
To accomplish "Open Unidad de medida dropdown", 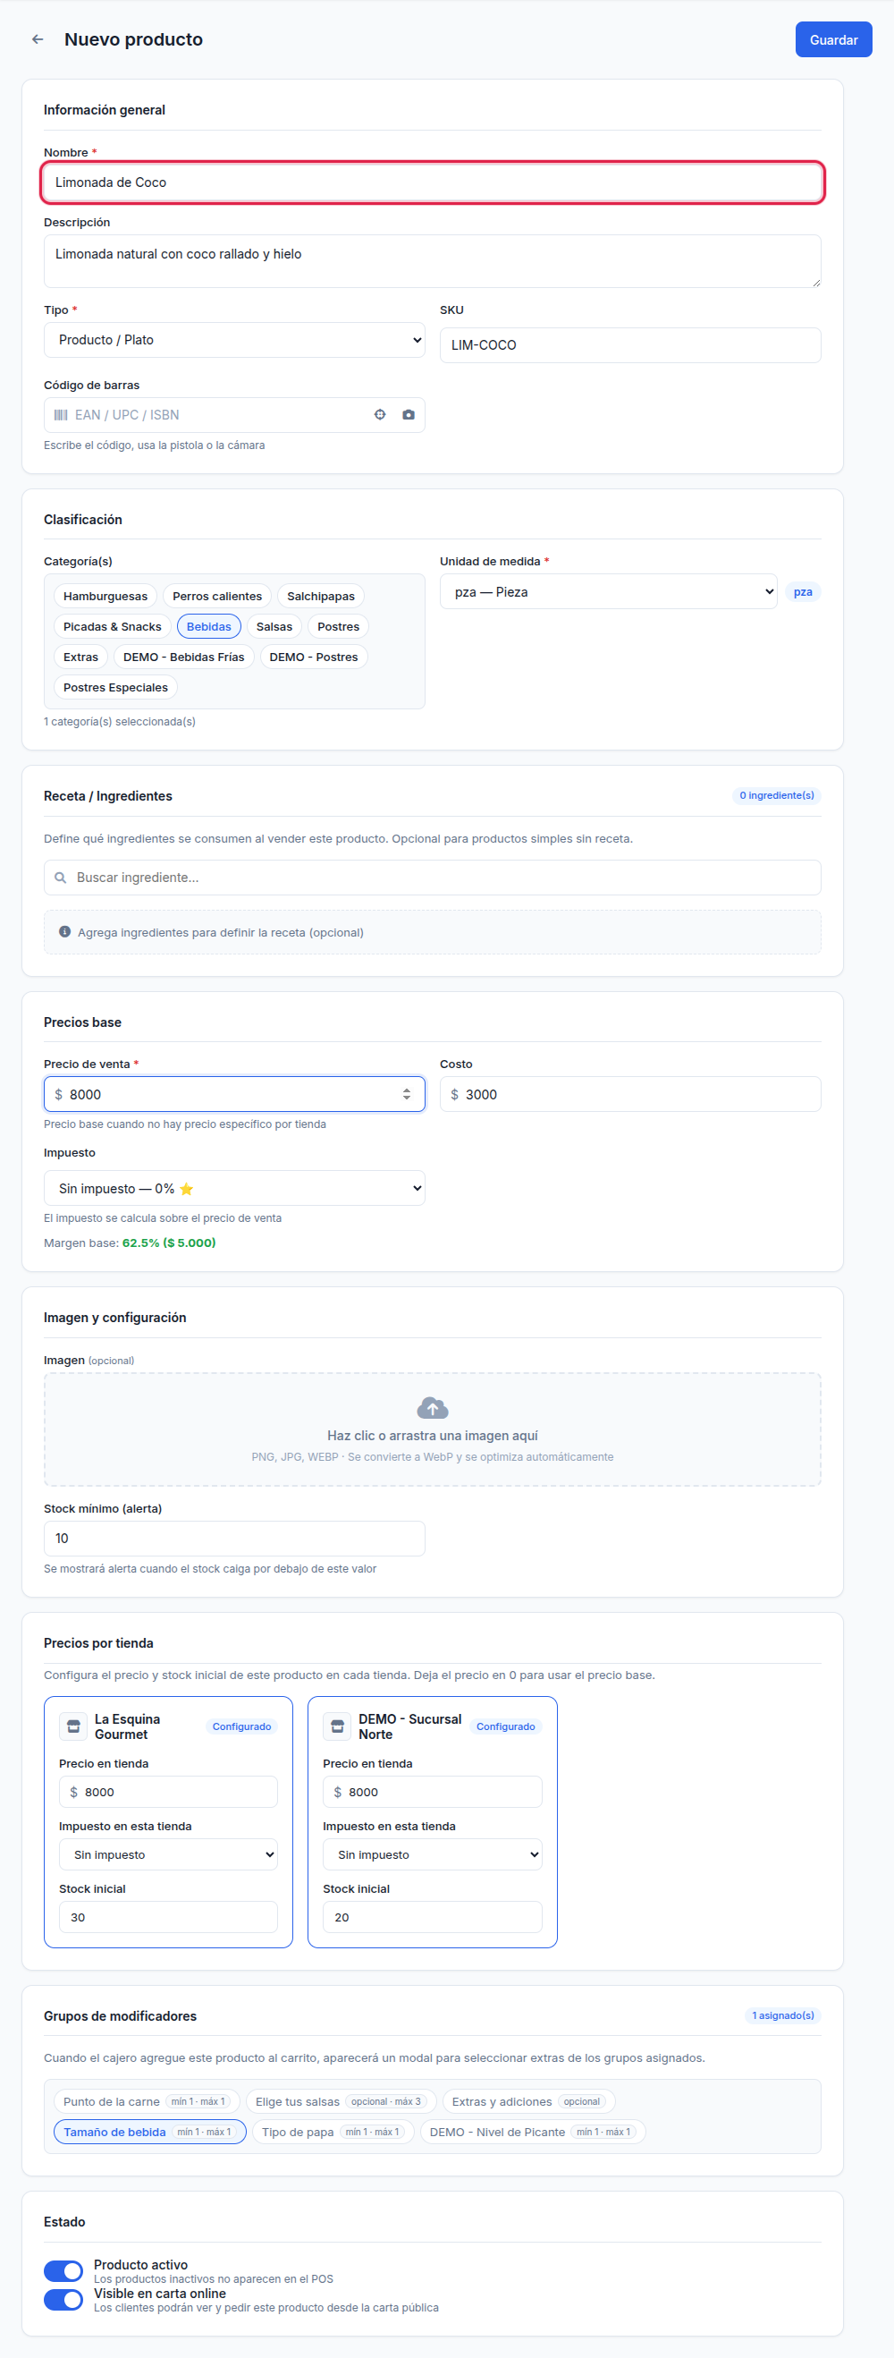I will (609, 592).
